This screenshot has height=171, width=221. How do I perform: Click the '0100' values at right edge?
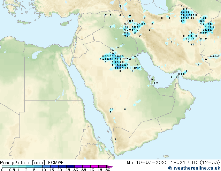coord(214,57)
